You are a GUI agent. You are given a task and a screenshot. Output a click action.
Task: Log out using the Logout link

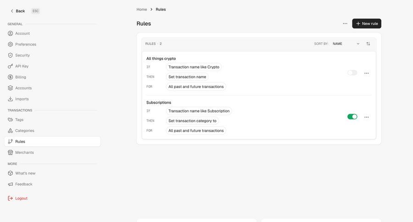tap(17, 198)
